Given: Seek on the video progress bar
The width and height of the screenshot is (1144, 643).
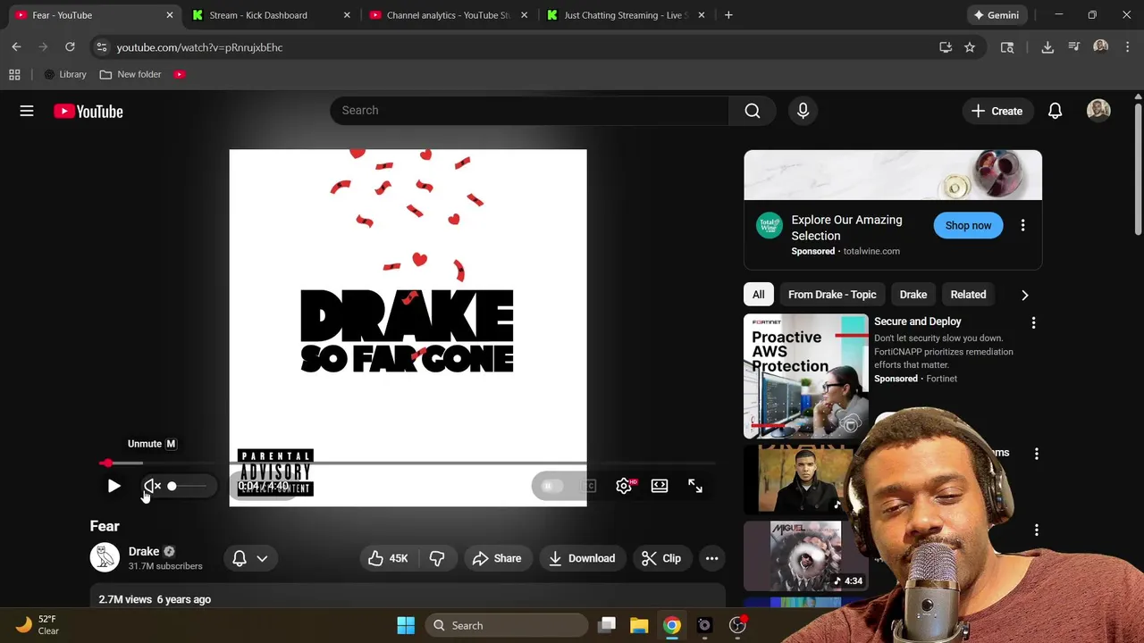Looking at the screenshot, I should tap(408, 463).
